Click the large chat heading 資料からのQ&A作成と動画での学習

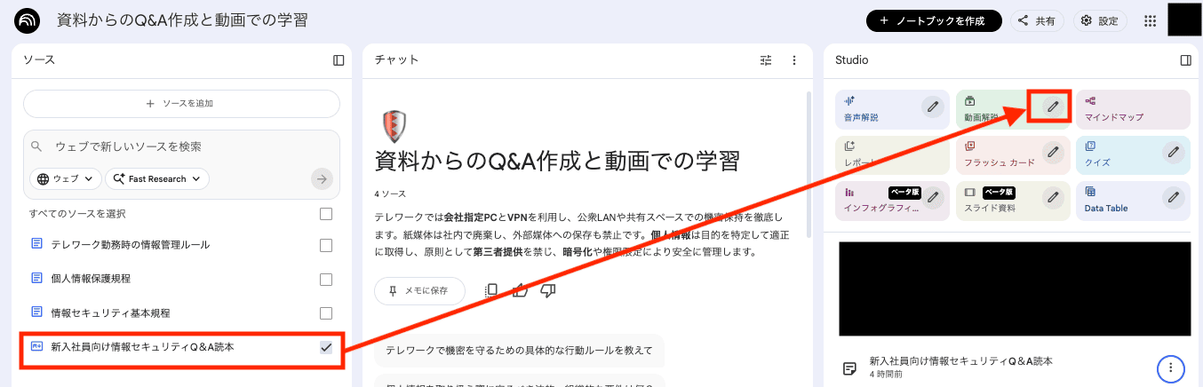coord(557,161)
